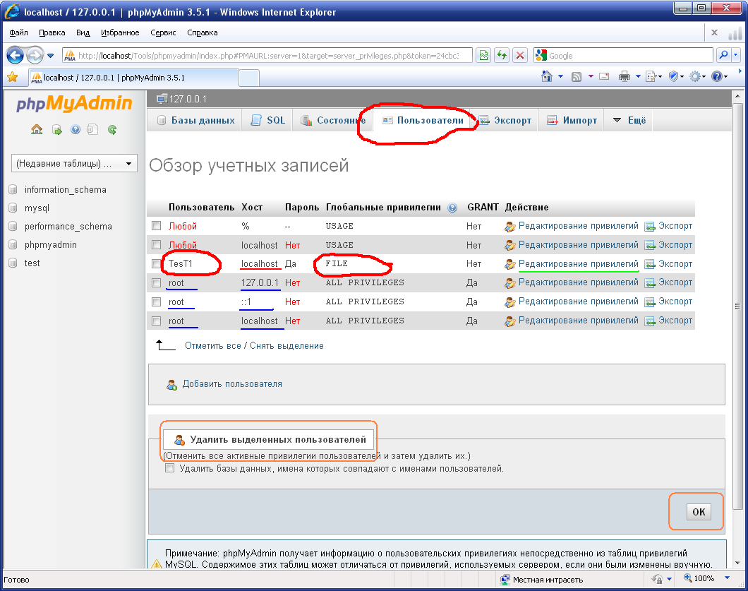This screenshot has height=591, width=748.
Task: Check the box for root ::1 user
Action: 156,302
